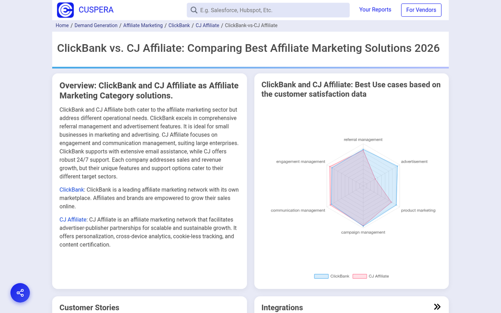The height and width of the screenshot is (313, 501).
Task: Click the CJ Affiliate link in the overview text
Action: click(x=73, y=219)
